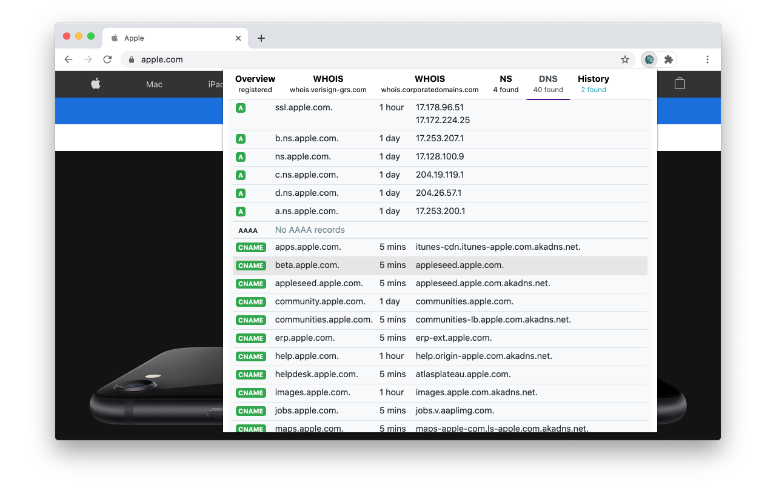Click CNAME badge for jobs.apple.com
The width and height of the screenshot is (776, 485).
[x=251, y=411]
